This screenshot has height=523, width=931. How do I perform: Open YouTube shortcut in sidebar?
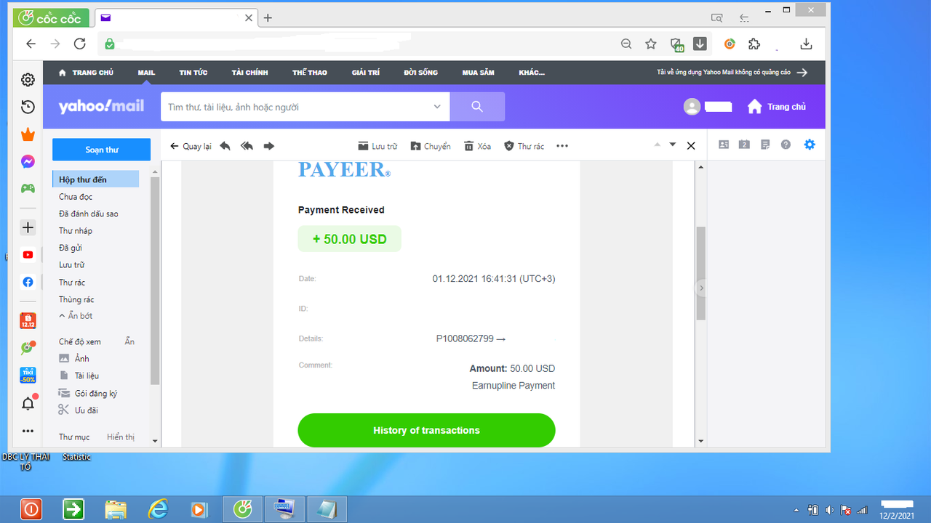28,255
